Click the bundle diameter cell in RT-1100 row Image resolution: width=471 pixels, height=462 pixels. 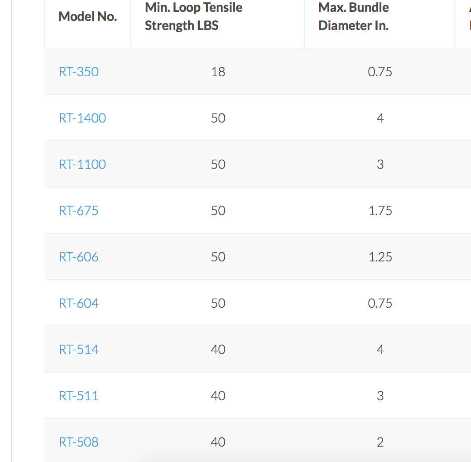pos(380,164)
